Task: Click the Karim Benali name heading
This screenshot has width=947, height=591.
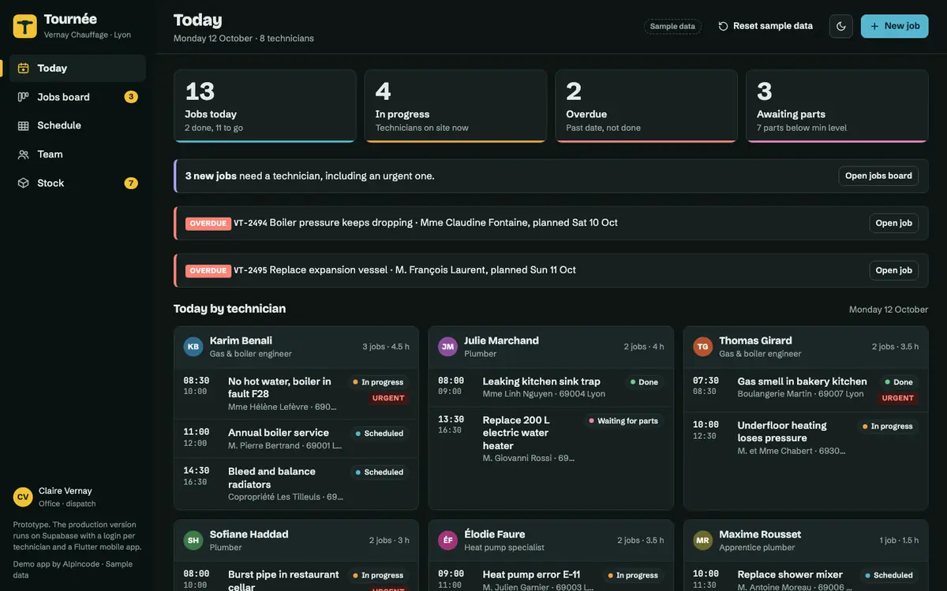Action: [x=241, y=340]
